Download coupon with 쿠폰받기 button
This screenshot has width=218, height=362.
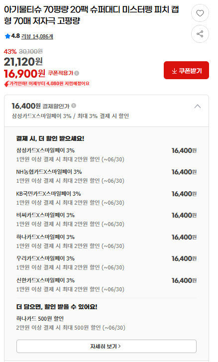tap(187, 70)
